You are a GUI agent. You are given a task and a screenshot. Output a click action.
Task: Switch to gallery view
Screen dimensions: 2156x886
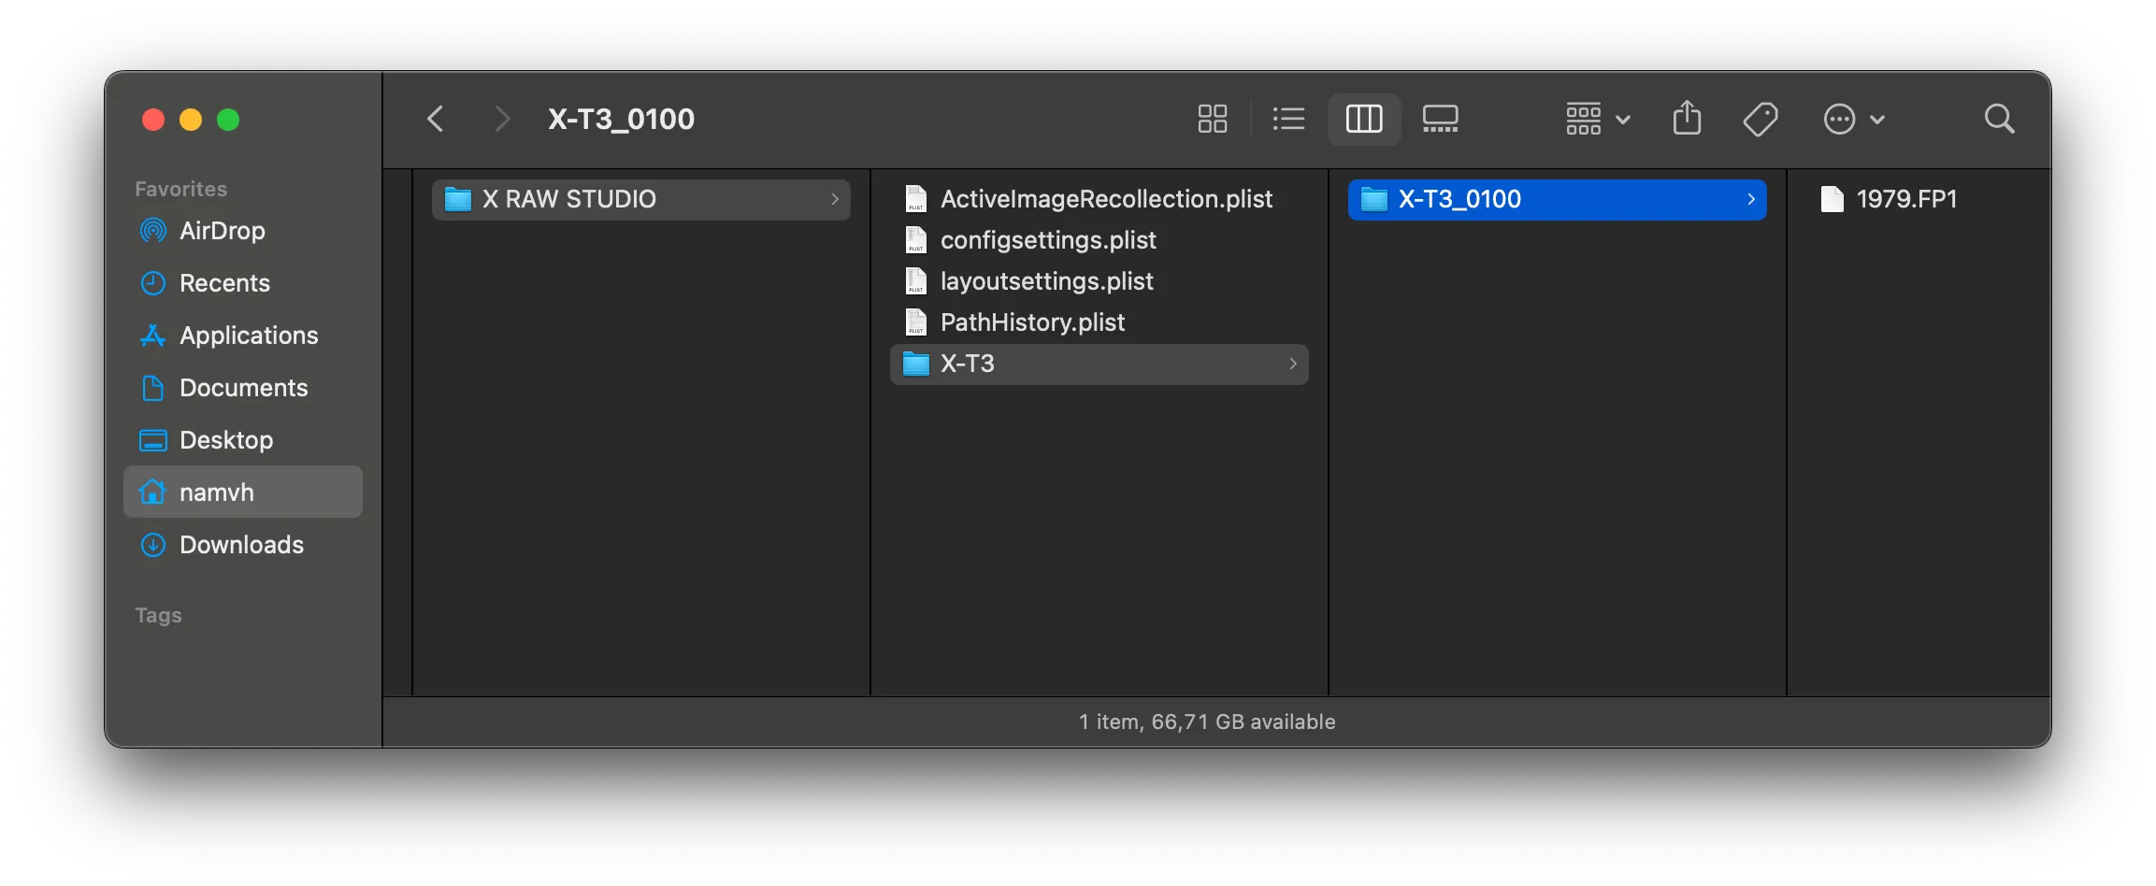(x=1440, y=119)
